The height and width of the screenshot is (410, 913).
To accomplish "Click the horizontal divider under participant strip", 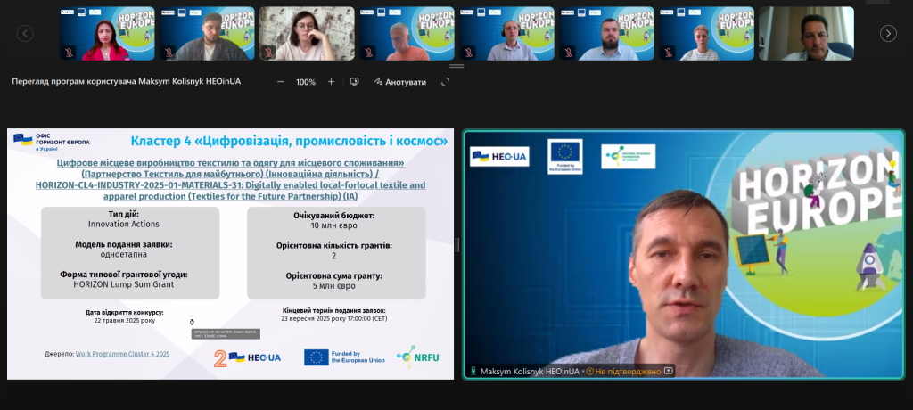I will [456, 66].
